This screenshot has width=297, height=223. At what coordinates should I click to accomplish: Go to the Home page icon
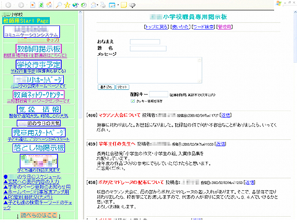(49, 5)
